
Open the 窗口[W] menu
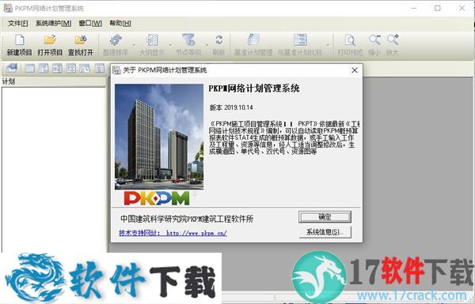coord(90,23)
